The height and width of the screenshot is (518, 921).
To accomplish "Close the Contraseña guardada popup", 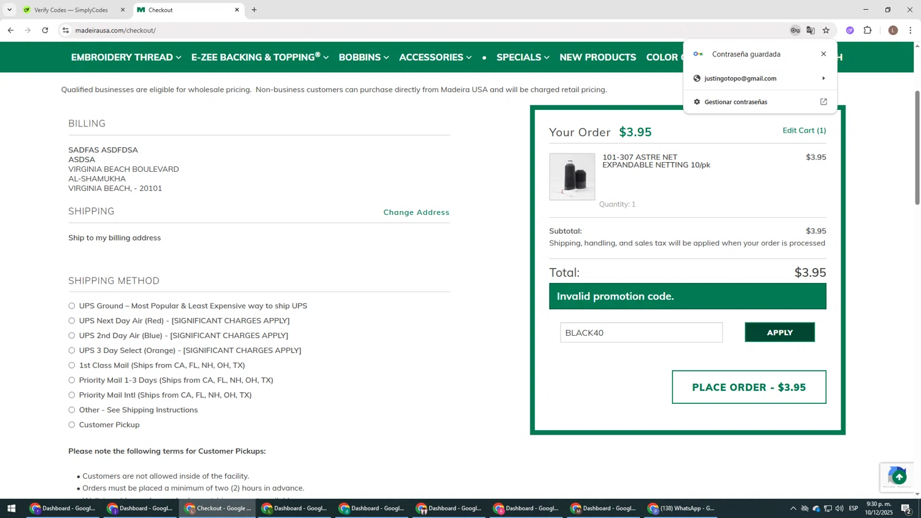I will tap(823, 54).
